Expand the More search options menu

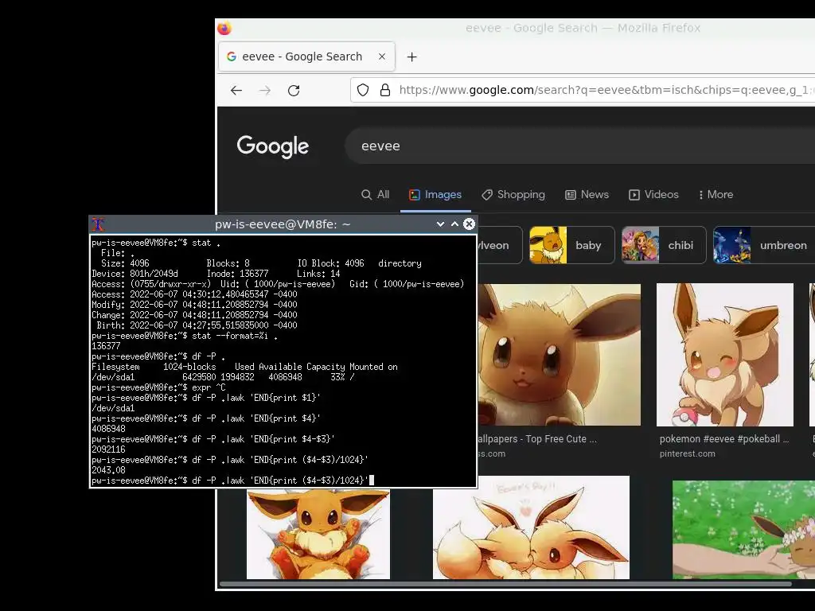(716, 194)
